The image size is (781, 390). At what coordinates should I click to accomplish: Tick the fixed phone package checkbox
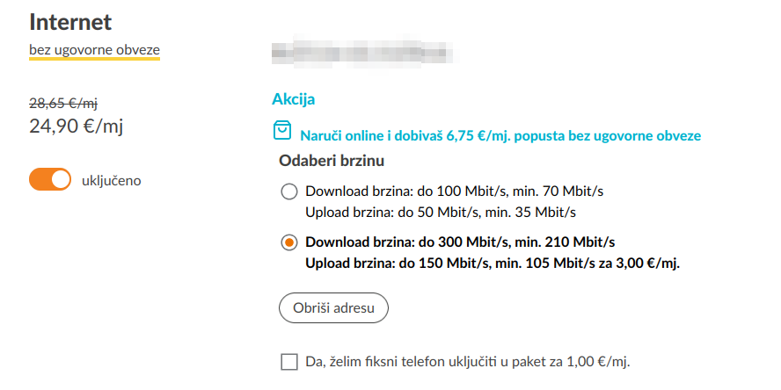(x=288, y=361)
